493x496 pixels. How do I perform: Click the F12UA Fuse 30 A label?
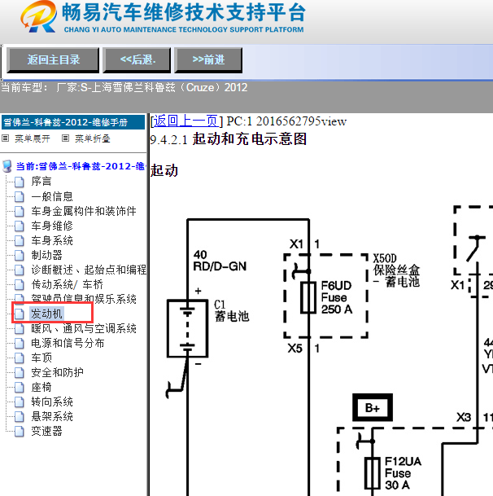point(403,473)
